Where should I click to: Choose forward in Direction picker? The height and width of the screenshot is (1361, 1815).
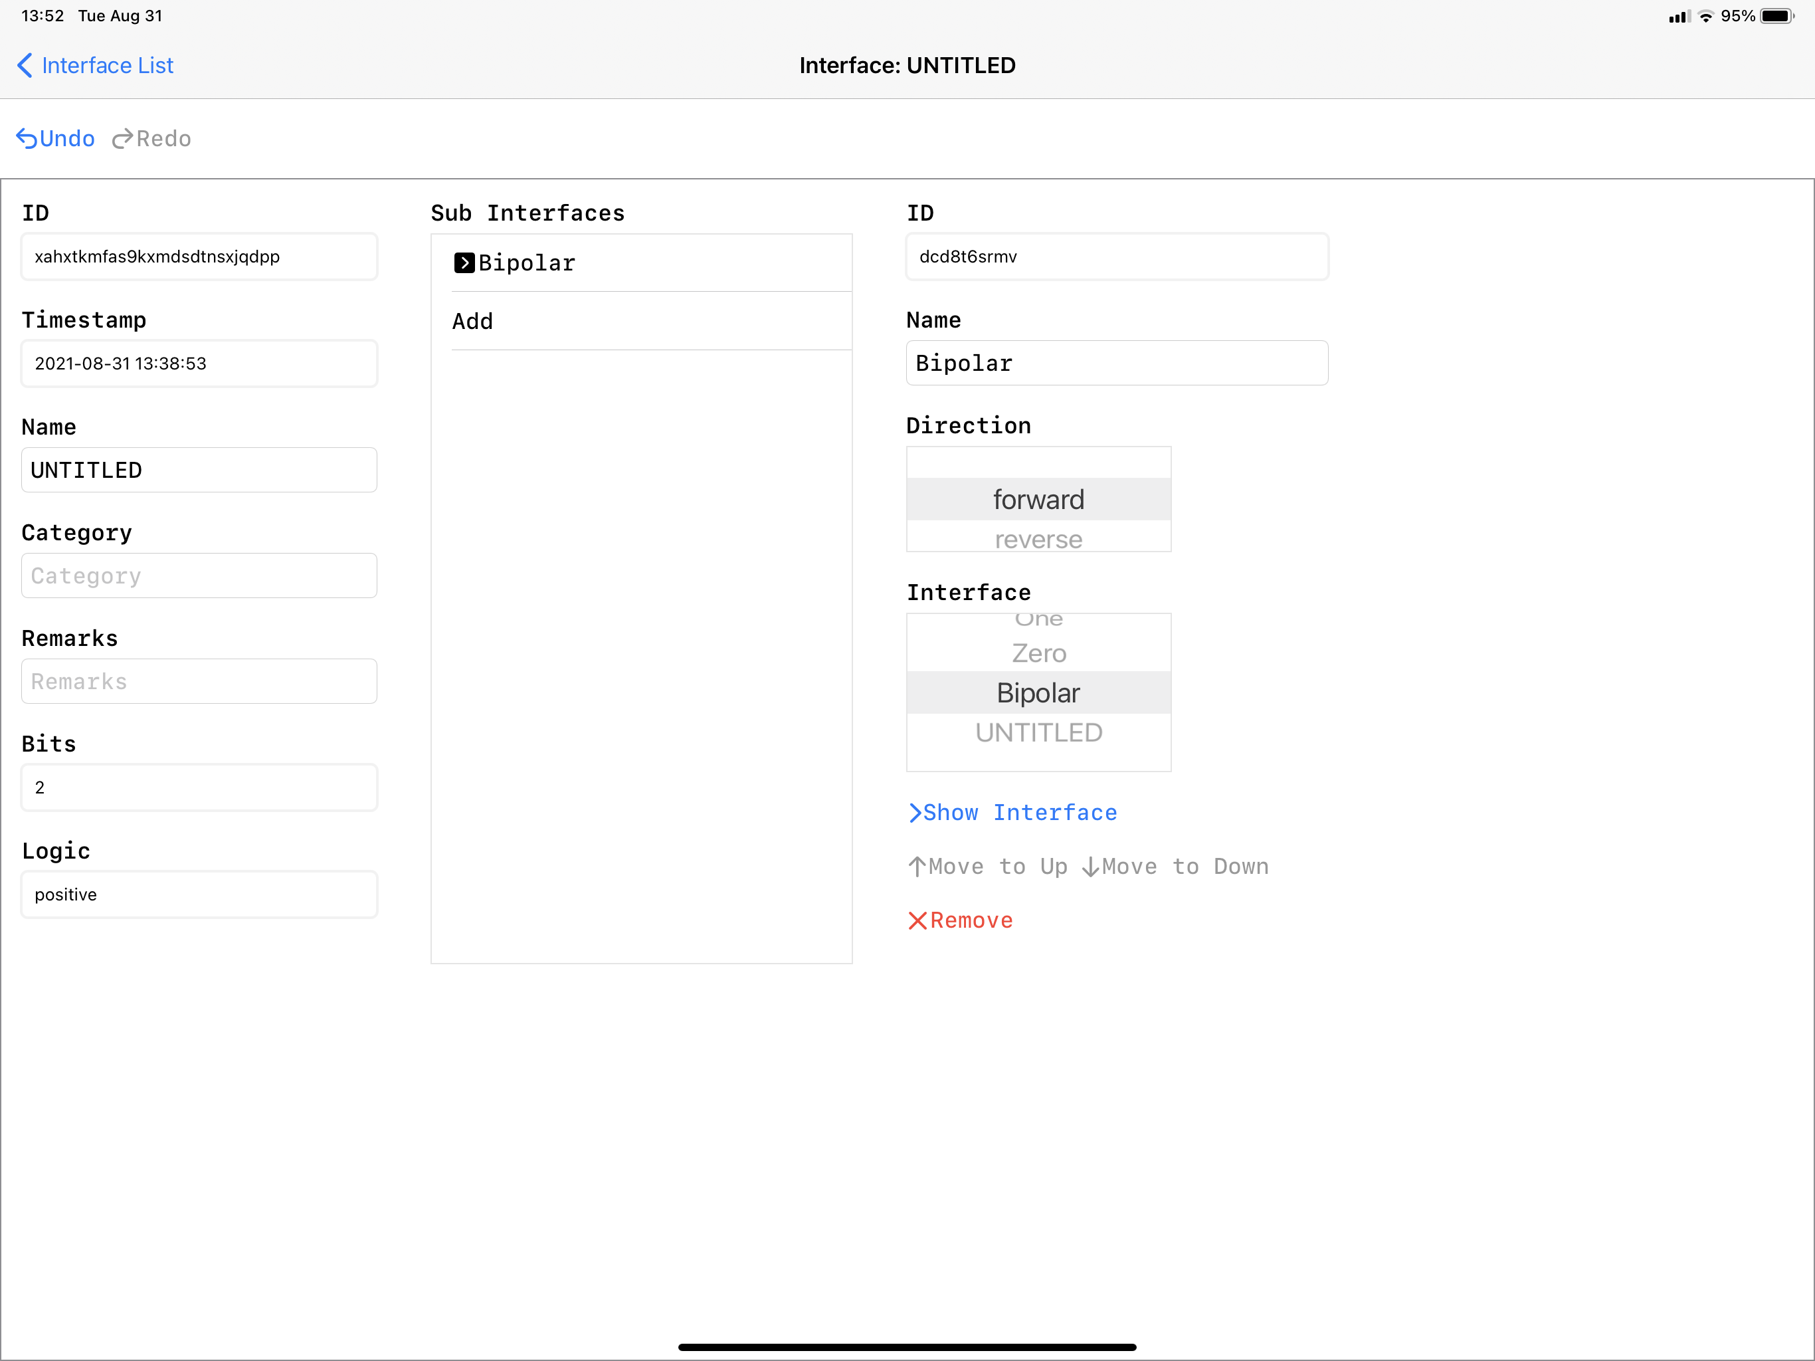point(1039,499)
